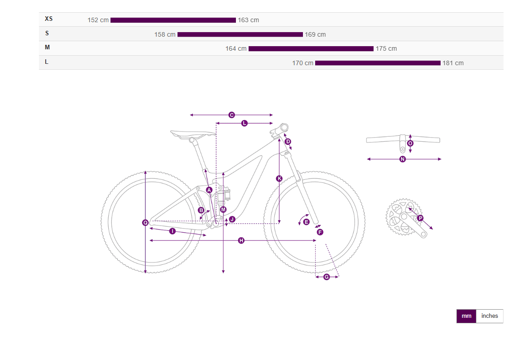The image size is (523, 340).
Task: Switch units to inches
Action: click(489, 316)
